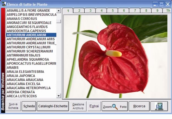
Task: Click the Zoom Foto magnifier button
Action: (115, 106)
